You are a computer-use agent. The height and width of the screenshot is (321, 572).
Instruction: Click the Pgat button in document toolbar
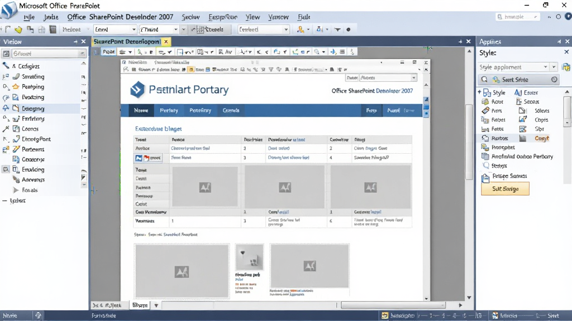click(x=108, y=52)
